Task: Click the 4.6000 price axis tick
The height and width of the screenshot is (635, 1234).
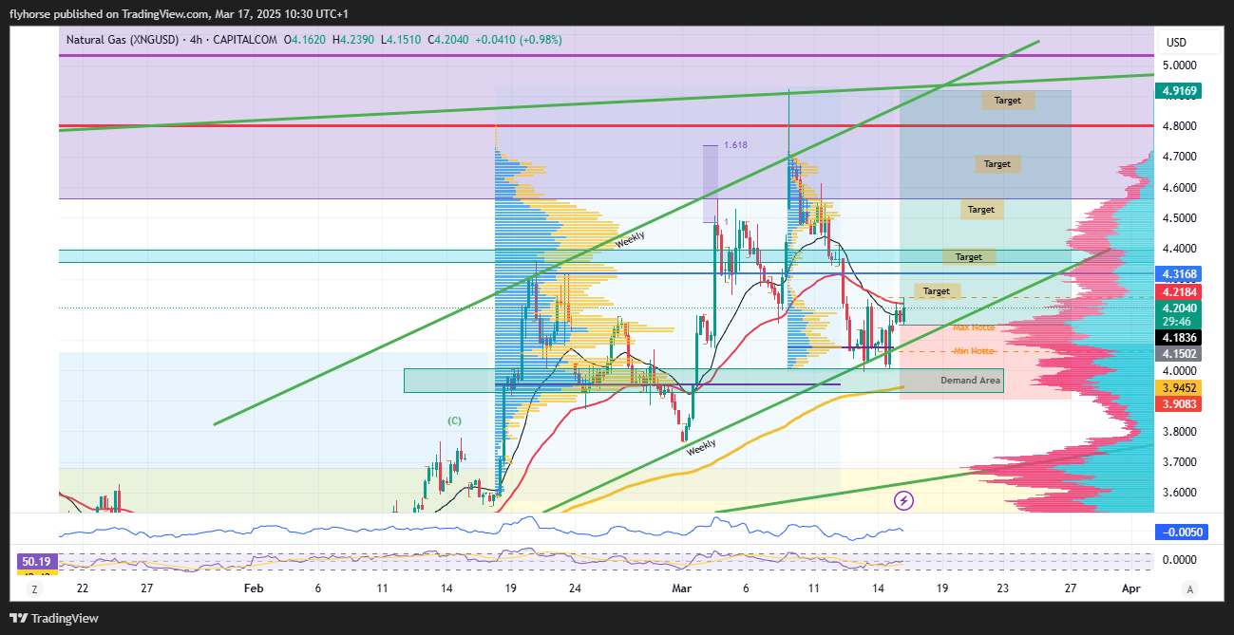Action: click(x=1182, y=188)
